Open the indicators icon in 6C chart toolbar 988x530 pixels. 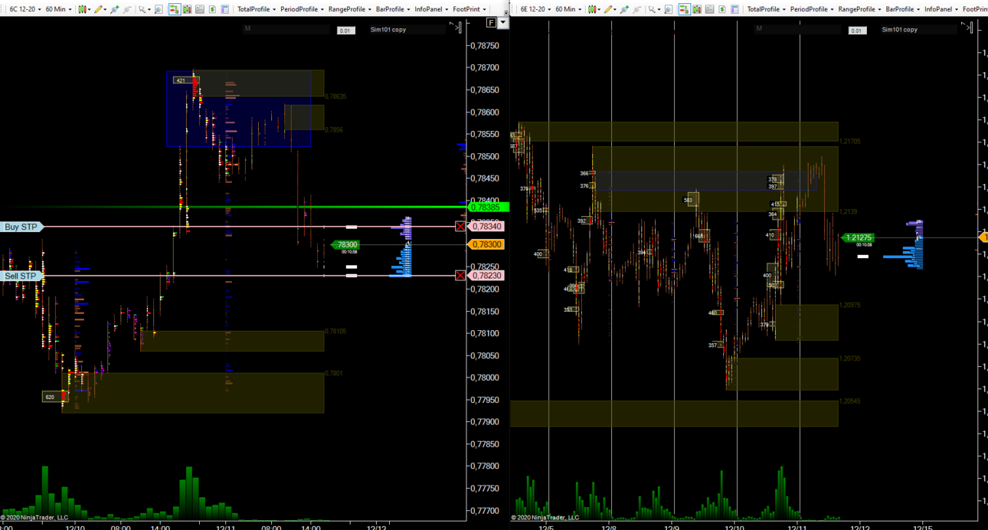point(114,9)
